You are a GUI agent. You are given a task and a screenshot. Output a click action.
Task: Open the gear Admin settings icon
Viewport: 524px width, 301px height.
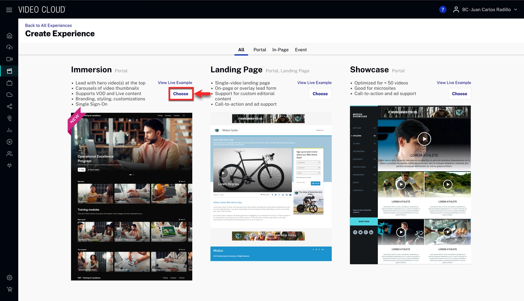(x=9, y=278)
